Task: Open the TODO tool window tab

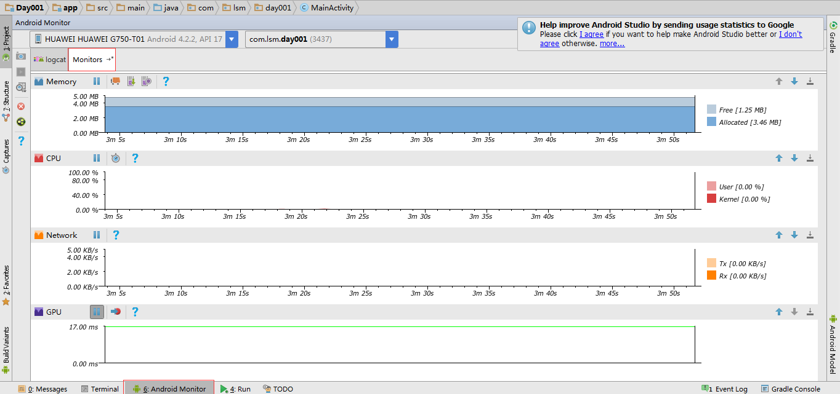Action: tap(278, 389)
